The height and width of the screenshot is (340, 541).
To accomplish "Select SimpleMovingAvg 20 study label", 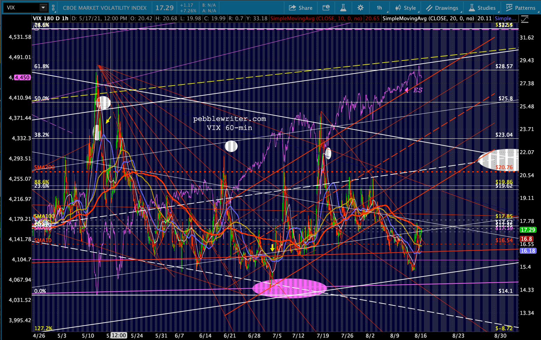I will coord(428,18).
